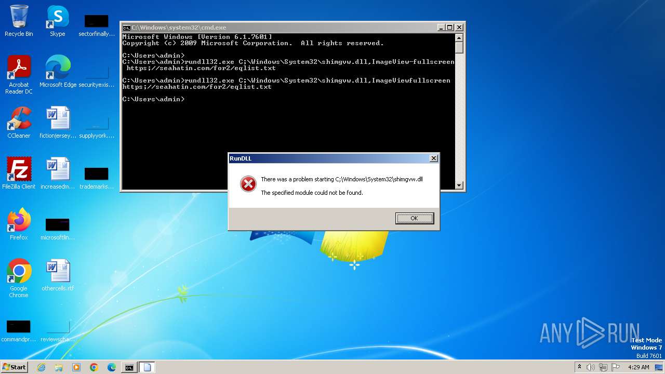Open the securityexis desktop file
Image resolution: width=665 pixels, height=374 pixels.
tap(97, 76)
